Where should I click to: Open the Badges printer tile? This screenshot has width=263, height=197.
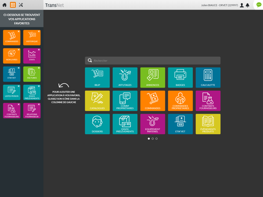(x=180, y=78)
